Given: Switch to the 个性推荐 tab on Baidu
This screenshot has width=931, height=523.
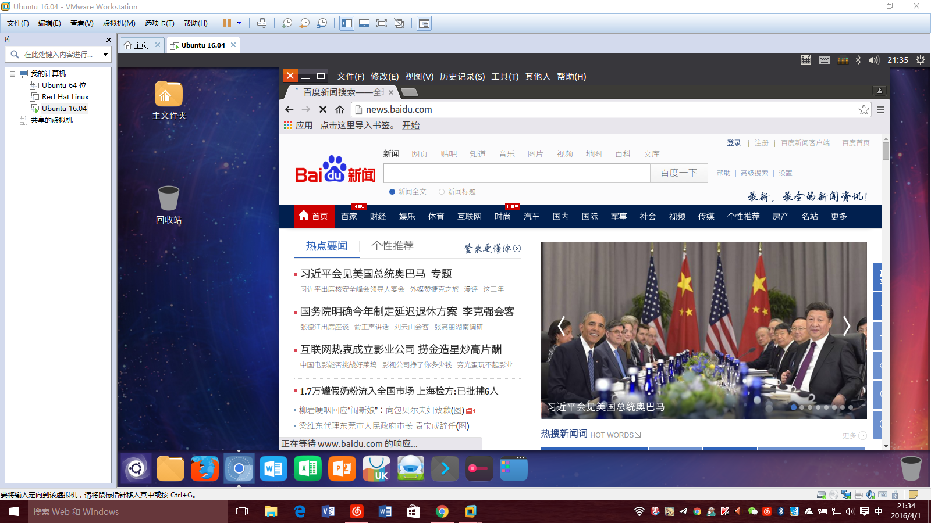Looking at the screenshot, I should coord(393,246).
